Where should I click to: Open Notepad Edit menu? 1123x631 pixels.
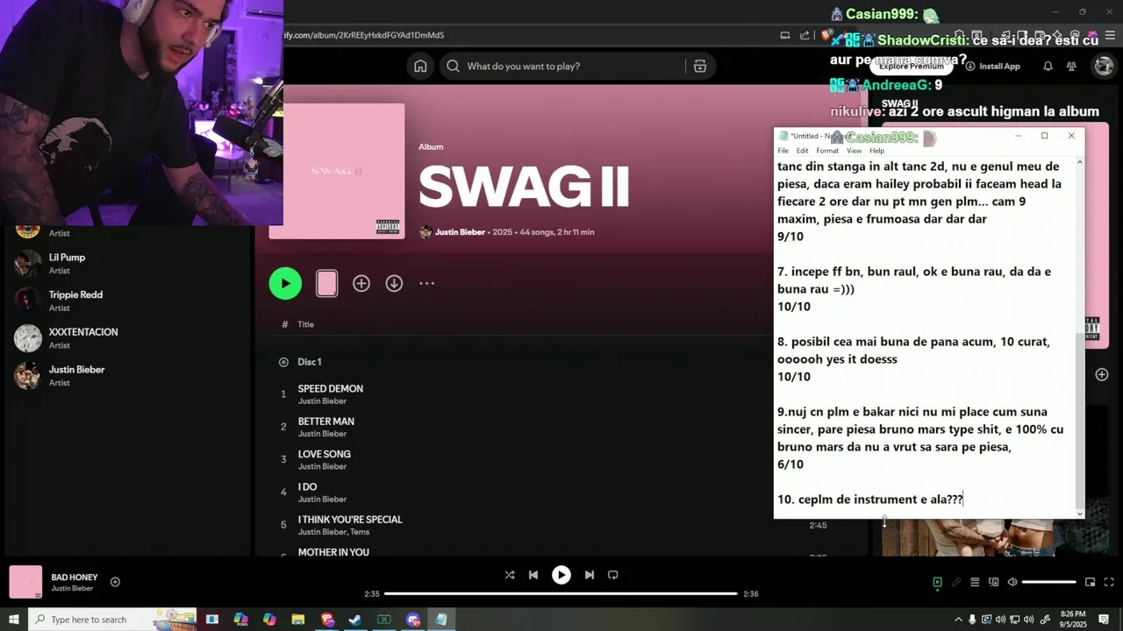[802, 151]
